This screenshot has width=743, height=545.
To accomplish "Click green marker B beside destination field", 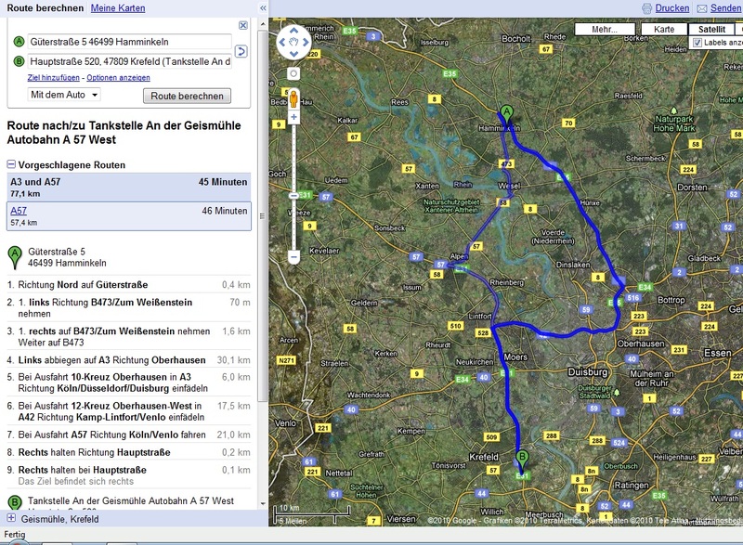I will point(19,61).
